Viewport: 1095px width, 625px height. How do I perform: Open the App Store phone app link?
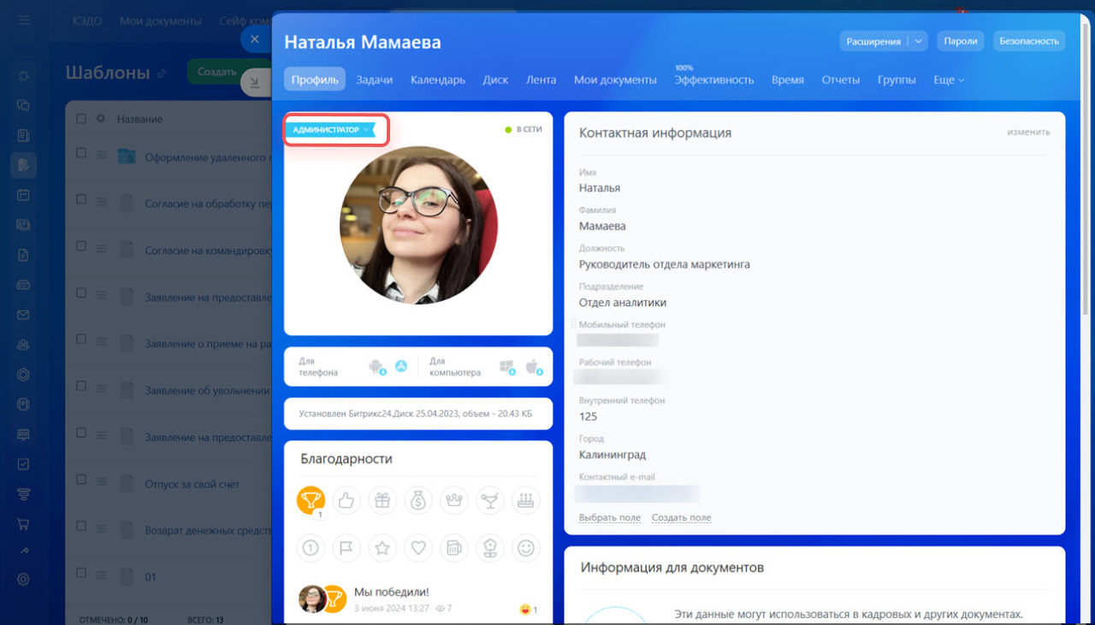pos(400,367)
